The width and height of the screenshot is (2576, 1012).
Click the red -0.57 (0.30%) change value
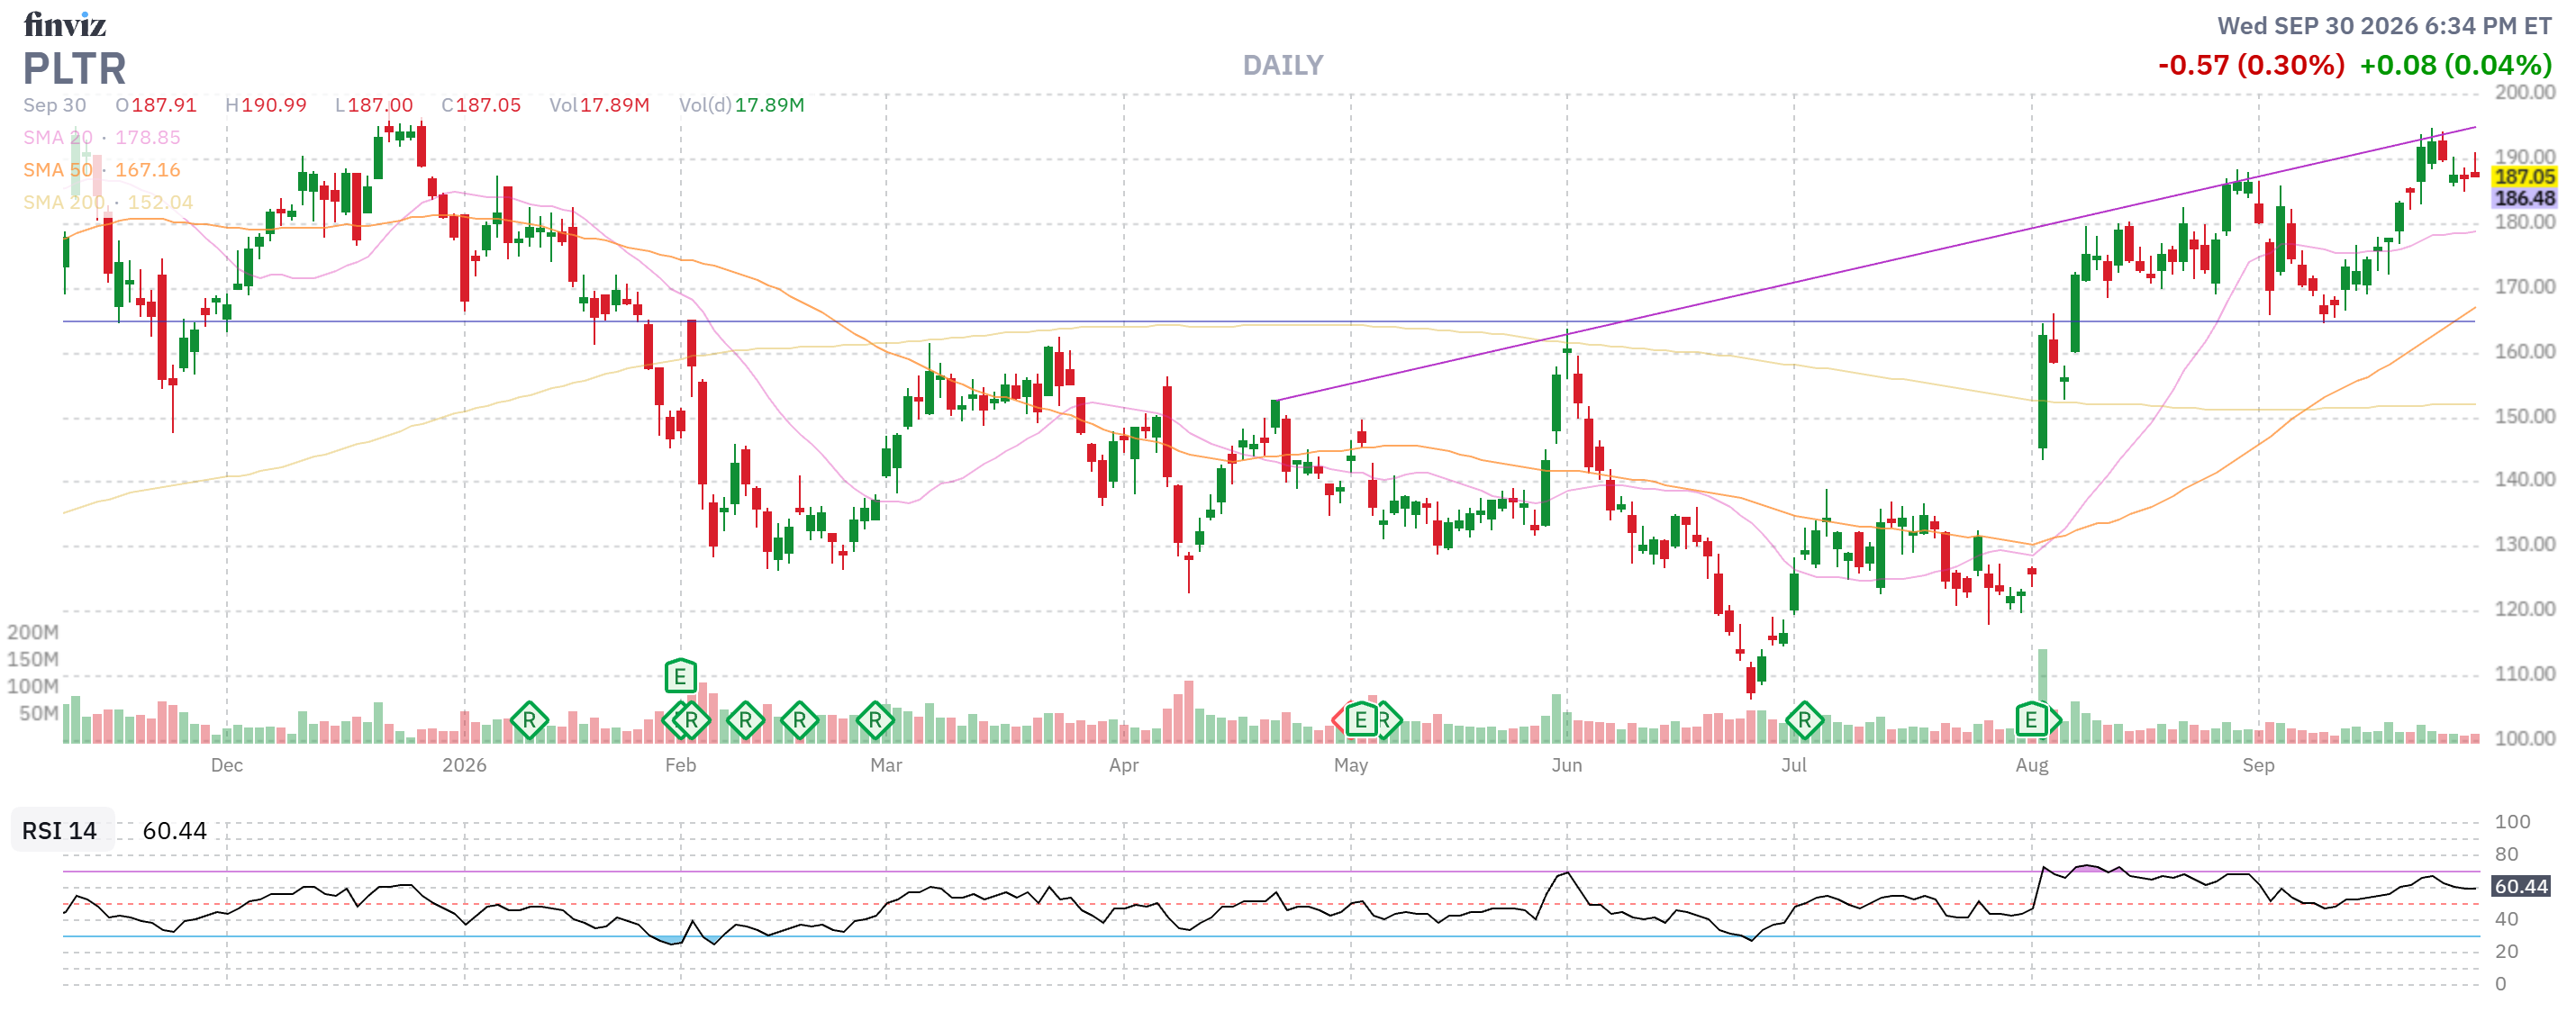click(2250, 65)
